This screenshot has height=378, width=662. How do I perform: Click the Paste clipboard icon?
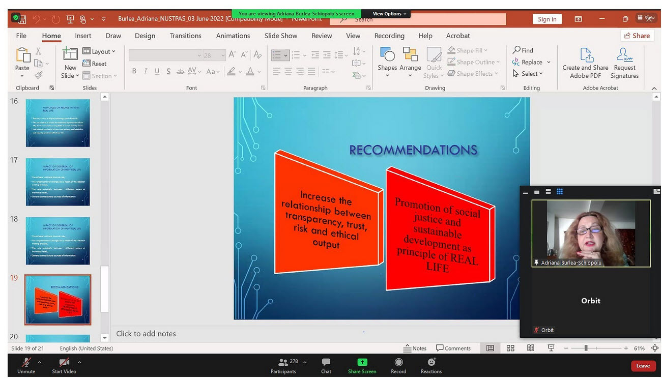(22, 56)
